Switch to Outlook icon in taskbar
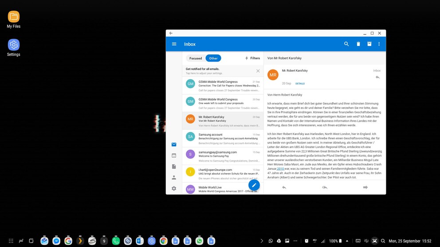440x247 pixels. (x=139, y=240)
